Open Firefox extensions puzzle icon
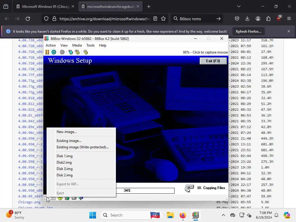 click(x=268, y=18)
